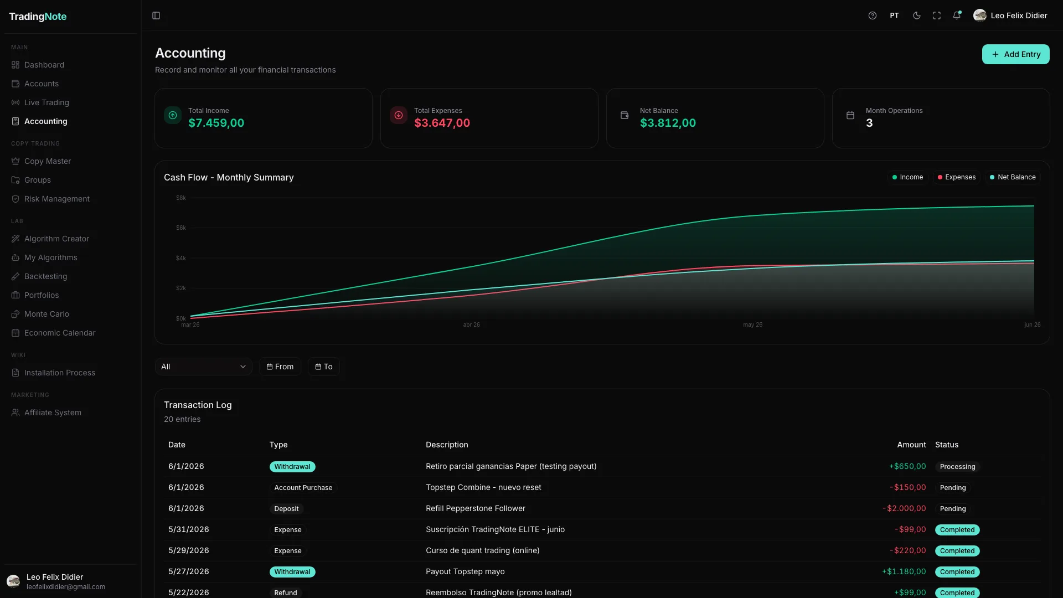Open notifications bell icon

957,16
